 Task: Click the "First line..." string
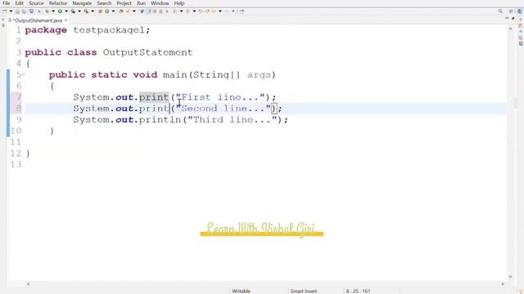pyautogui.click(x=220, y=97)
